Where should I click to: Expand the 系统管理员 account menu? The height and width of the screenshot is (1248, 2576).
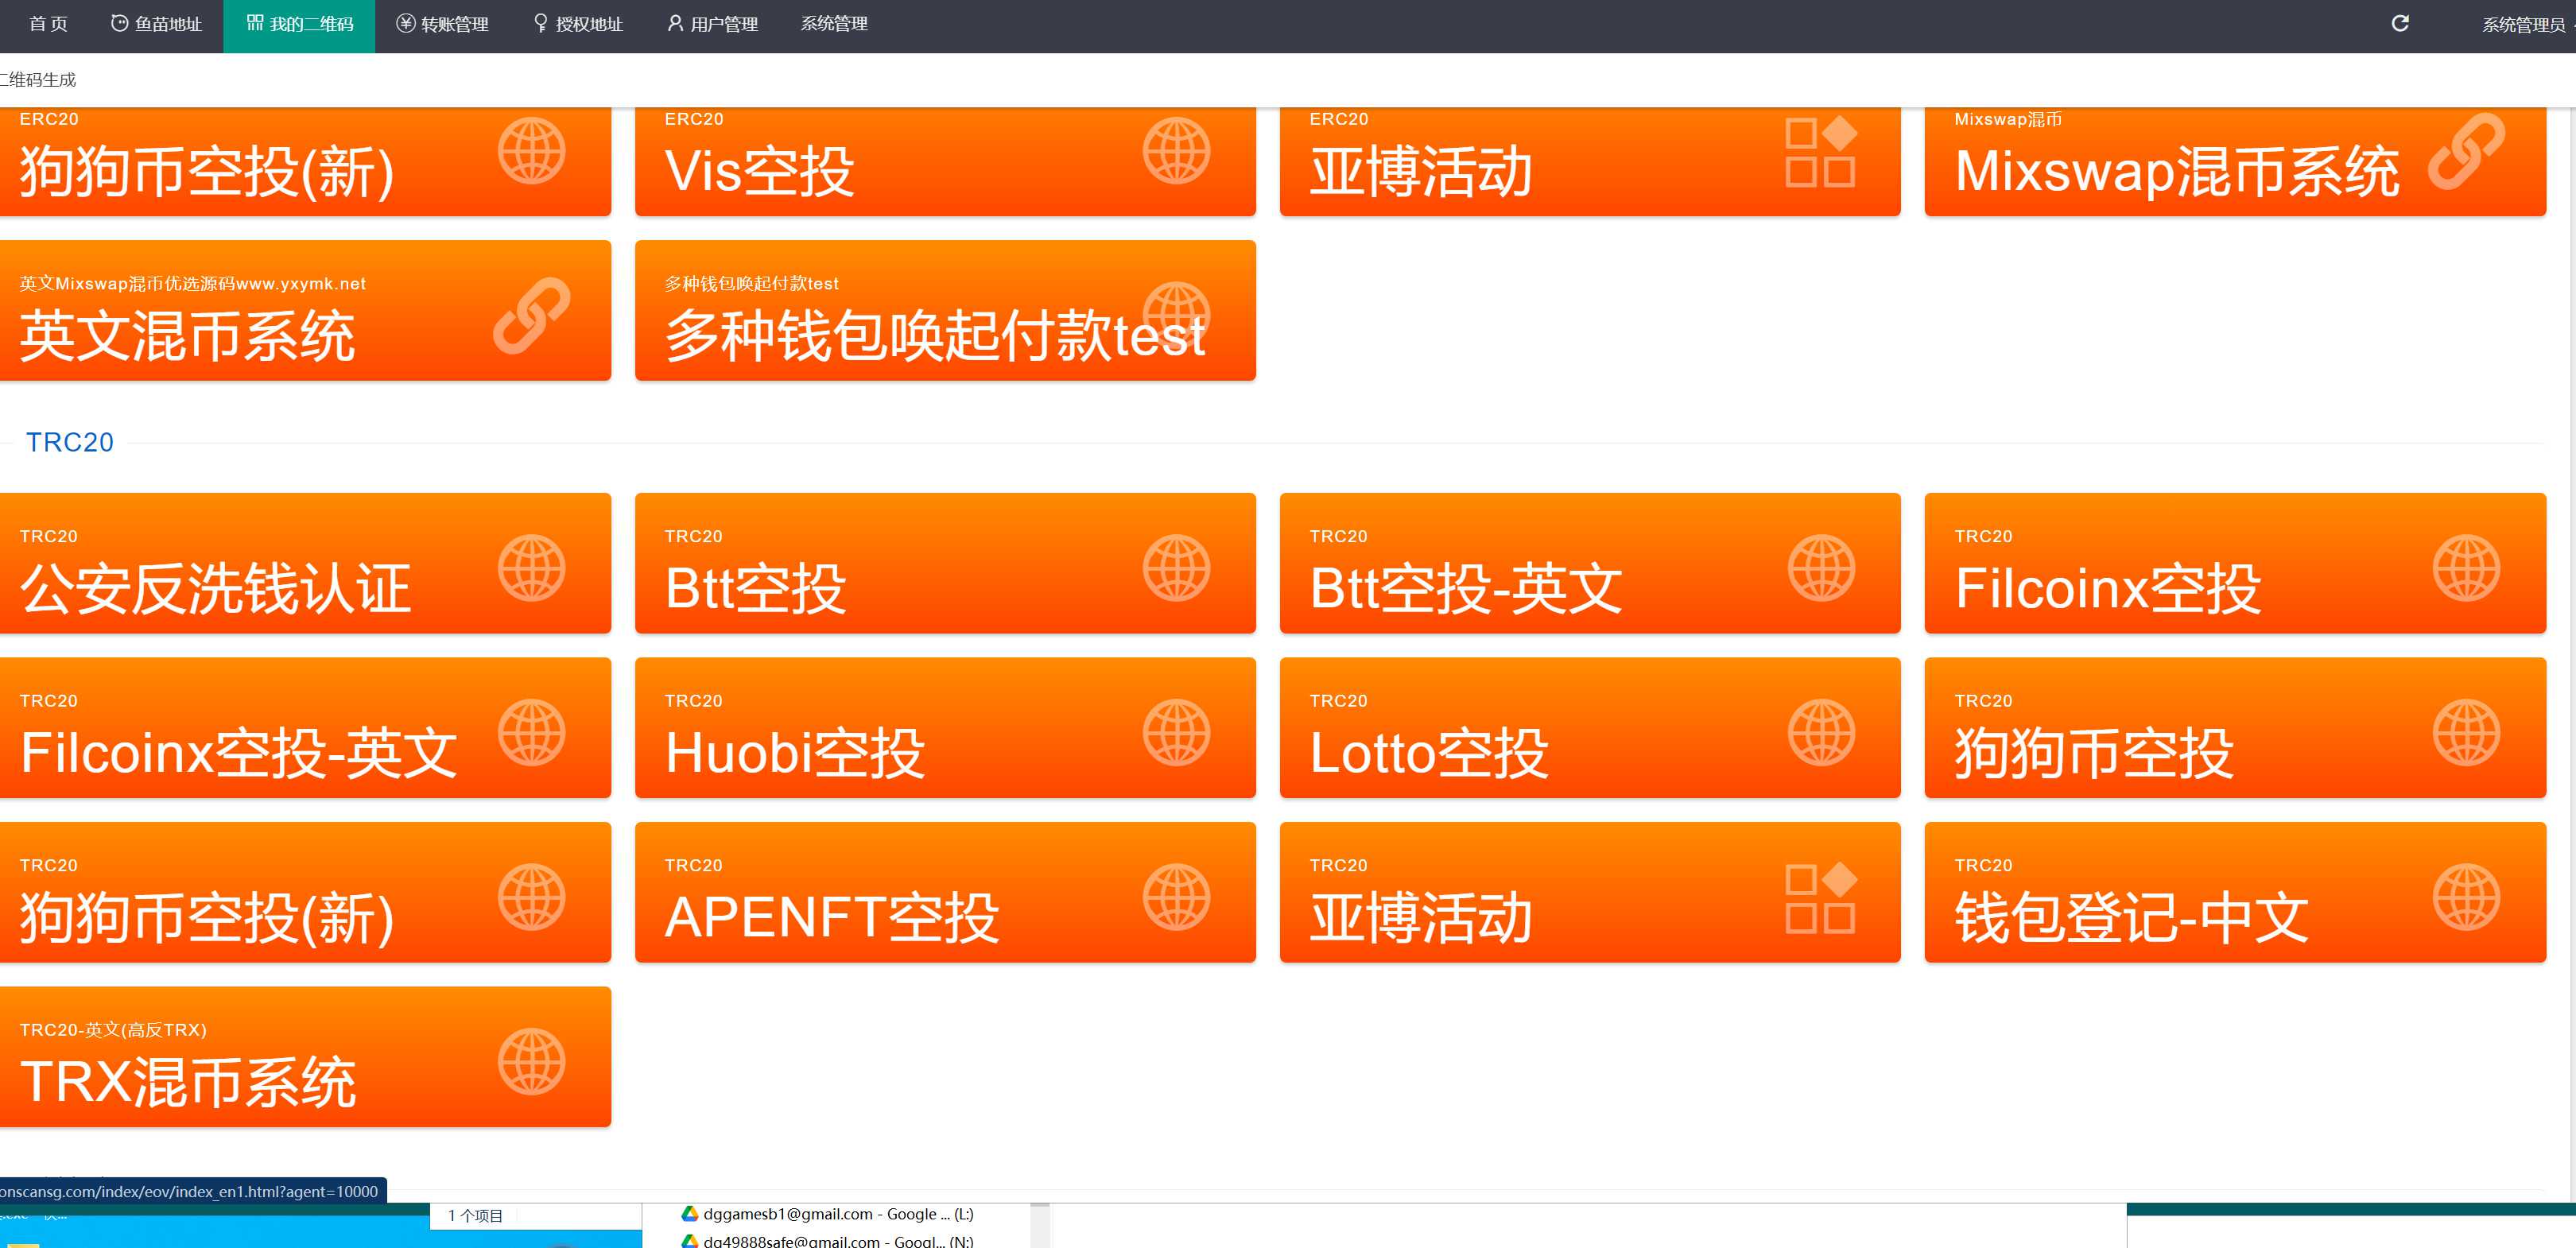[x=2523, y=25]
